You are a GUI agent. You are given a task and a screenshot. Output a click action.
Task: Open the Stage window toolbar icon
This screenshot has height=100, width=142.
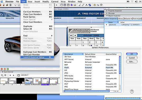pos(62,5)
